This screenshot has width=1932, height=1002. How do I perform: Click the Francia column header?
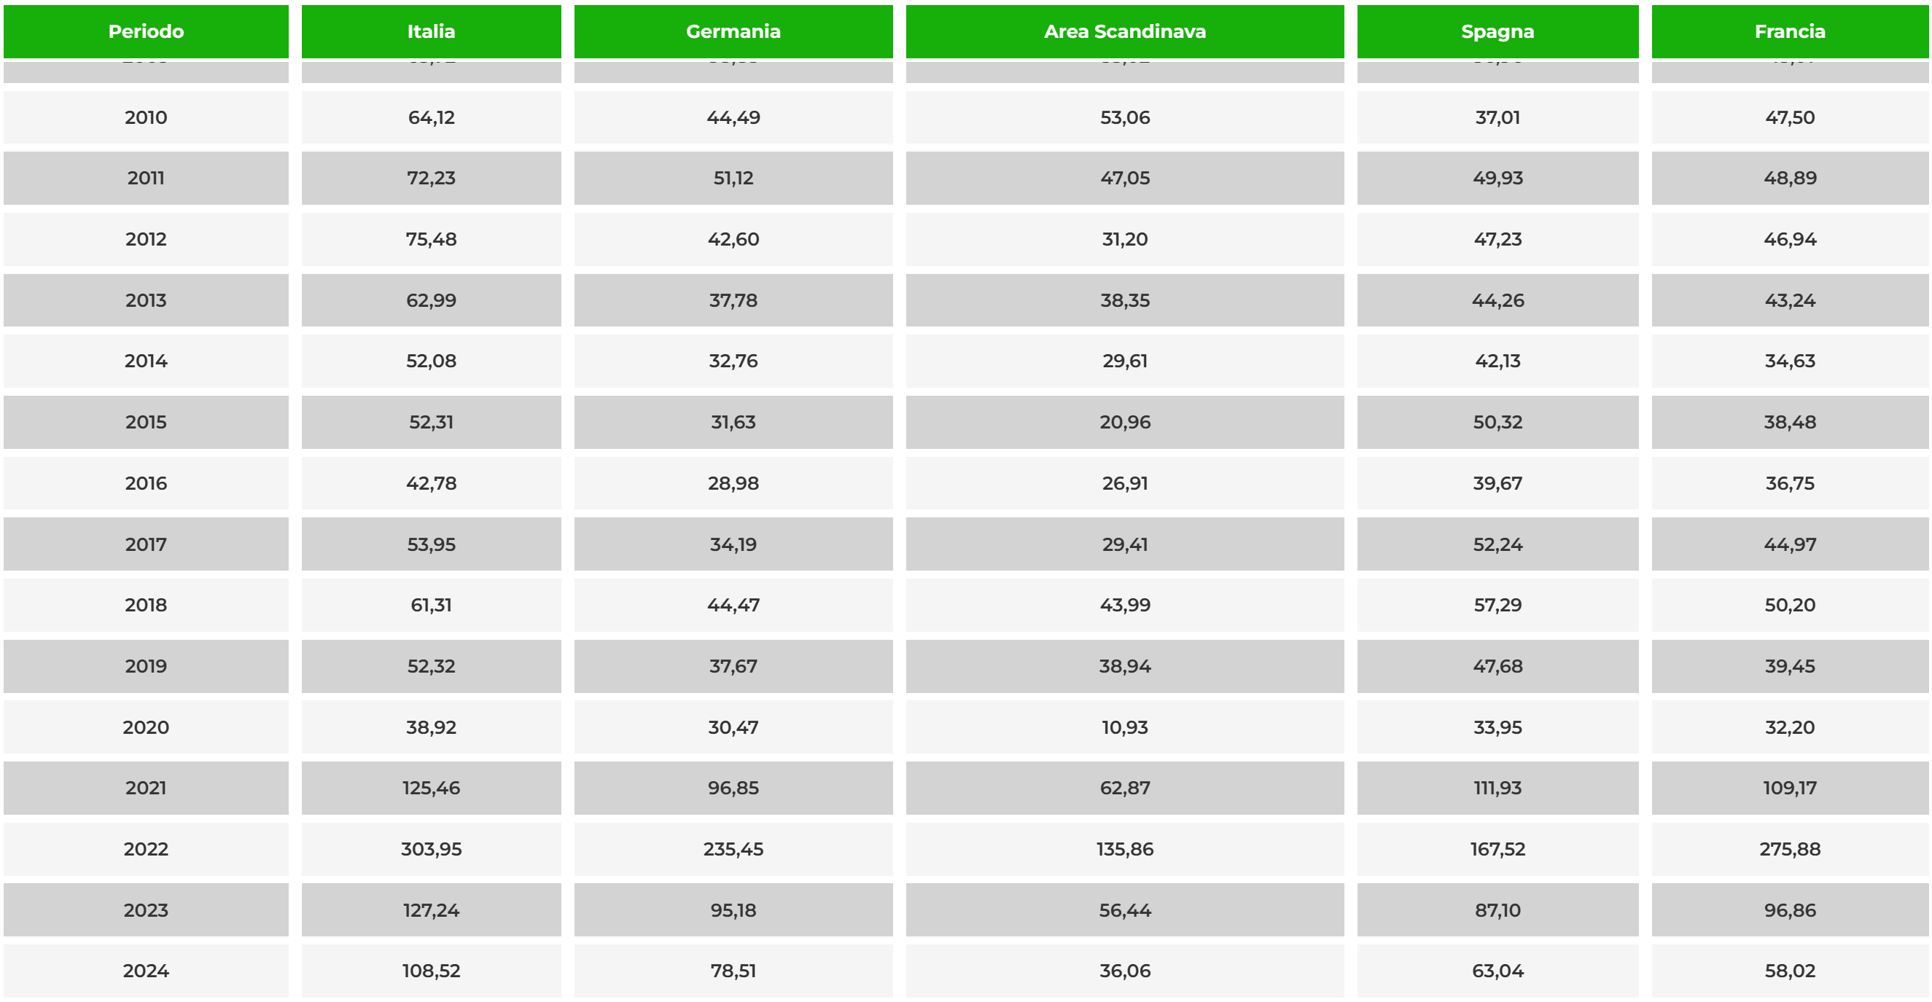pos(1791,31)
